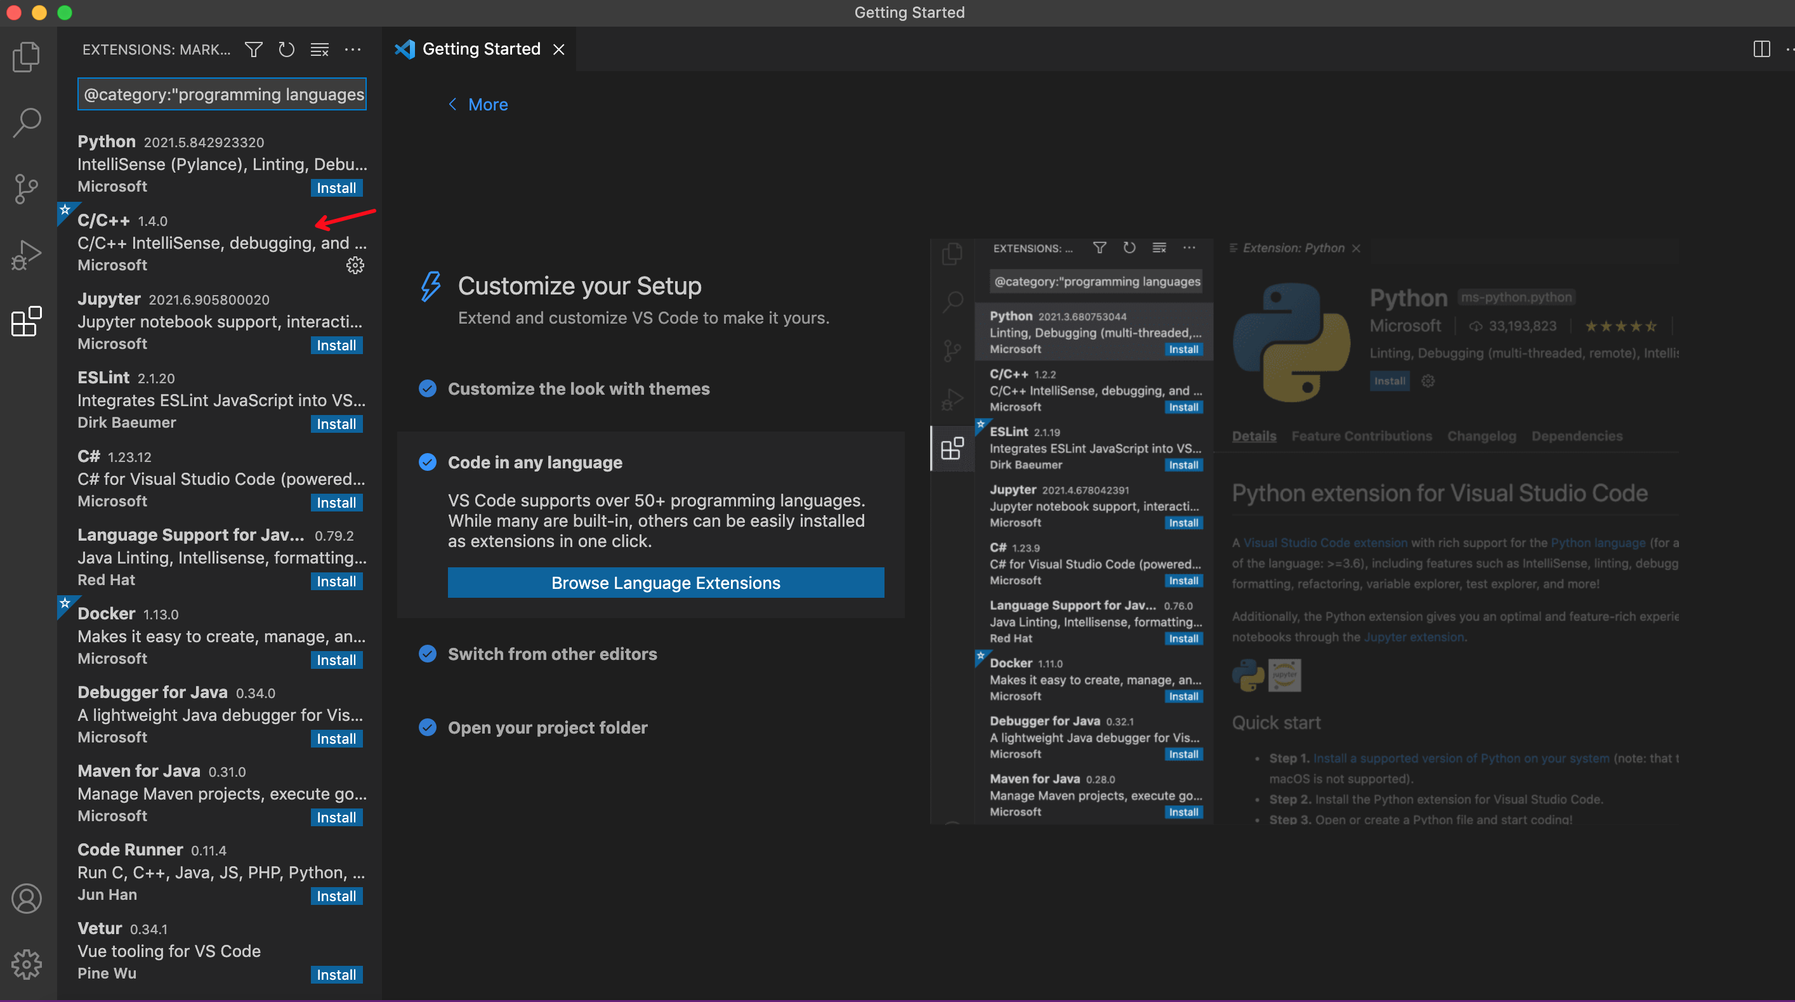Image resolution: width=1795 pixels, height=1002 pixels.
Task: Click Browse Language Extensions button
Action: pyautogui.click(x=666, y=583)
